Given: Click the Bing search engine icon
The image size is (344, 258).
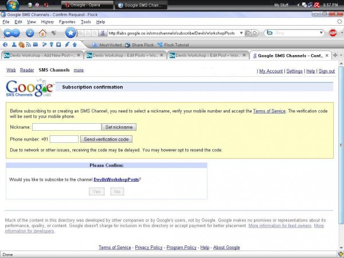Looking at the screenshot, I should [269, 33].
